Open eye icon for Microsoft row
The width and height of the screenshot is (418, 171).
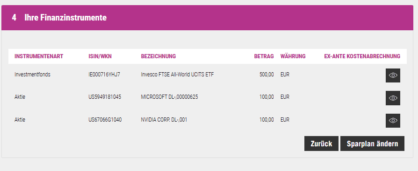coord(393,98)
